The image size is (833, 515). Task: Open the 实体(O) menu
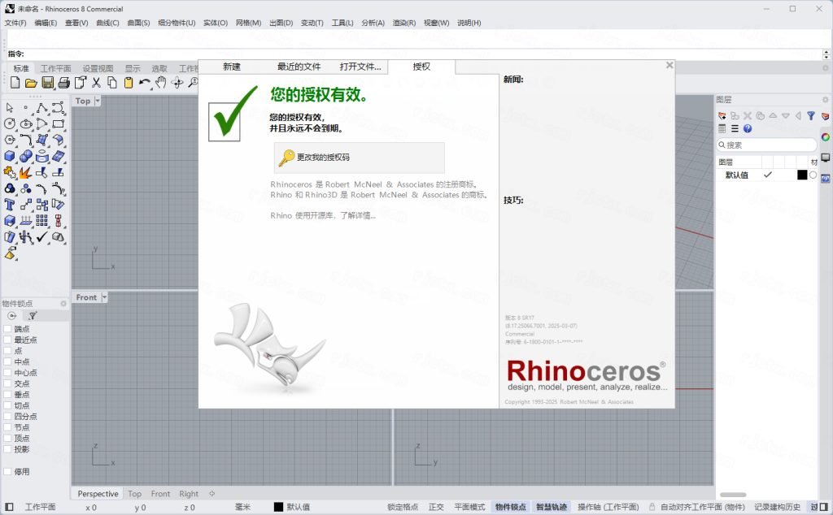216,23
